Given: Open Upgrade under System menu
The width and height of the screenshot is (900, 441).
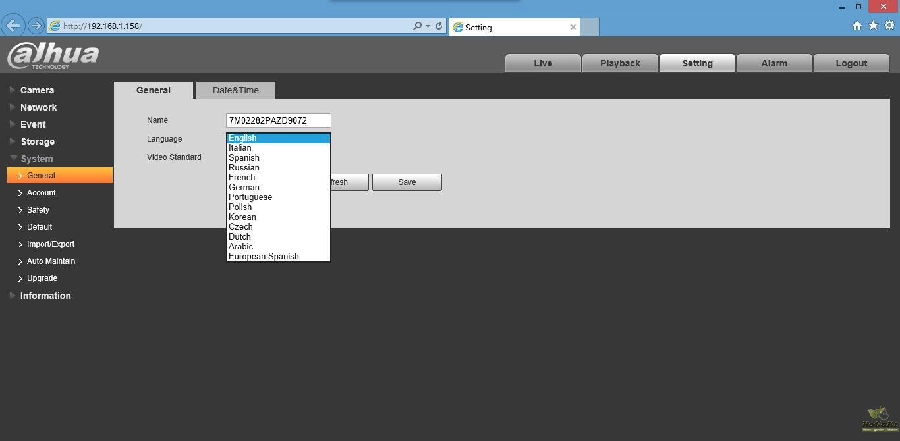Looking at the screenshot, I should click(x=42, y=278).
